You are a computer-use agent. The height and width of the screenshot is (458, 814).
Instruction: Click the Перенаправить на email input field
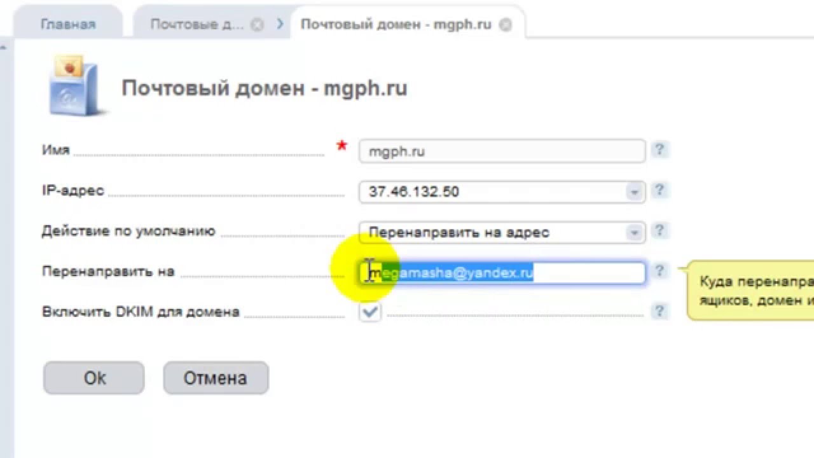(502, 273)
